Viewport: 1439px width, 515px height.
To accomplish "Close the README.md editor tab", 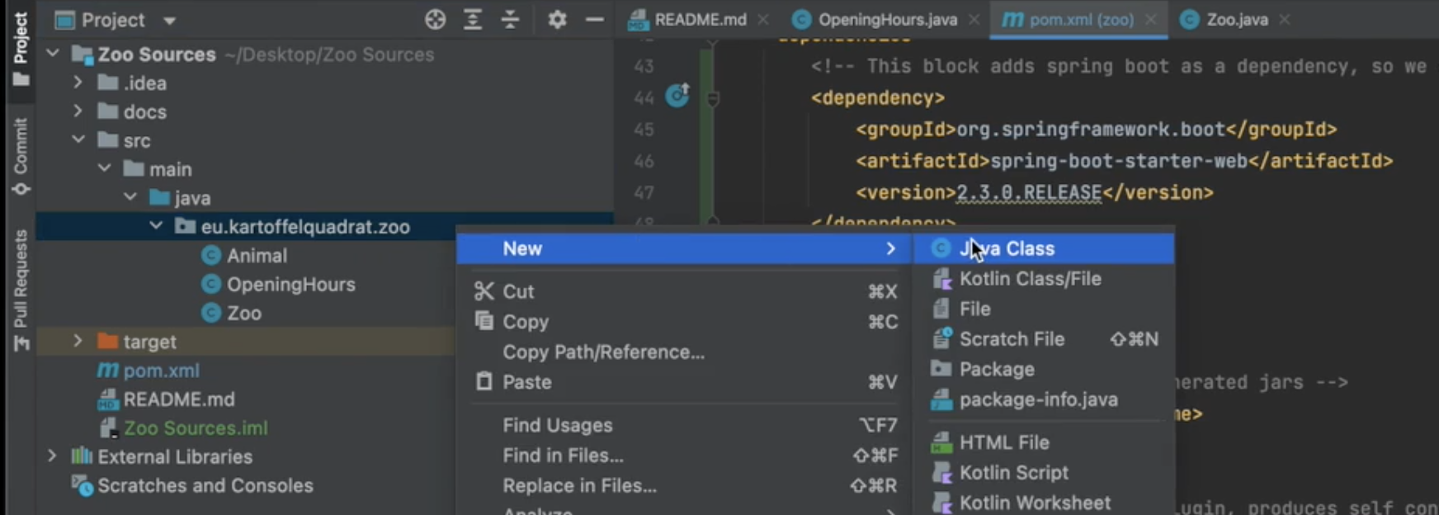I will (x=763, y=20).
